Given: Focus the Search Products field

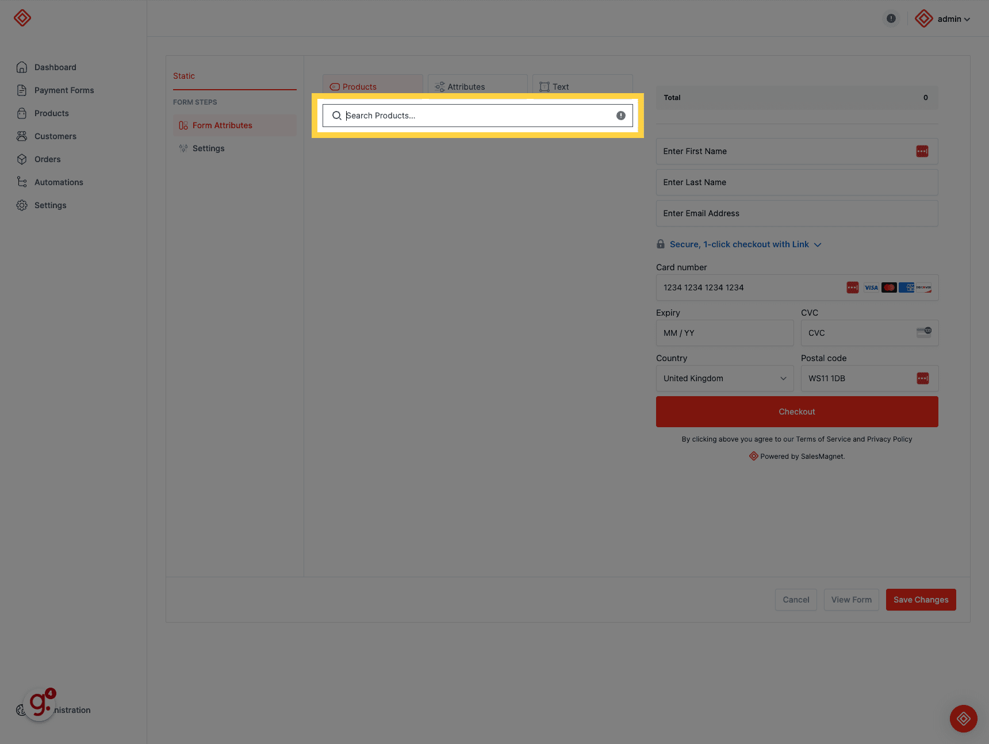Looking at the screenshot, I should pyautogui.click(x=478, y=116).
